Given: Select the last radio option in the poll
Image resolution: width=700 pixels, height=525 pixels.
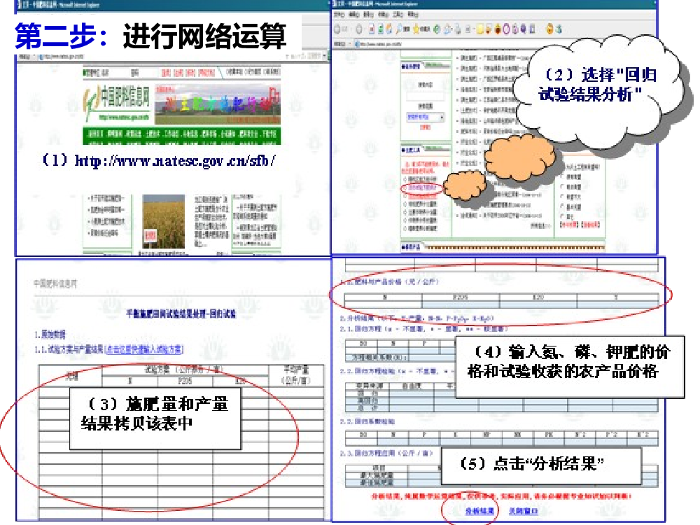Looking at the screenshot, I should 561,216.
